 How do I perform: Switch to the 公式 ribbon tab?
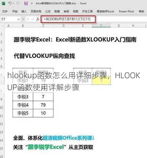point(48,11)
